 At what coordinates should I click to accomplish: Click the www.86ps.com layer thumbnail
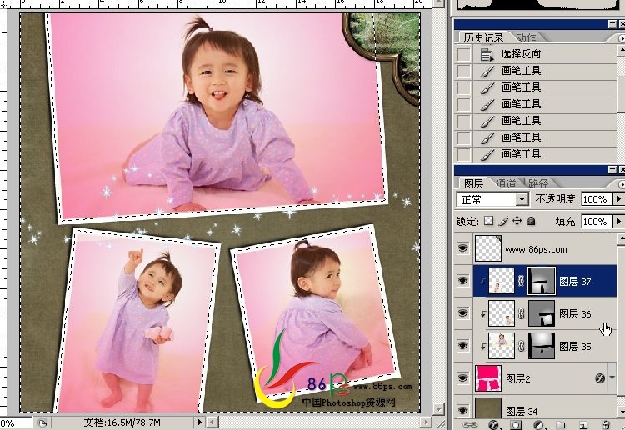(x=488, y=248)
